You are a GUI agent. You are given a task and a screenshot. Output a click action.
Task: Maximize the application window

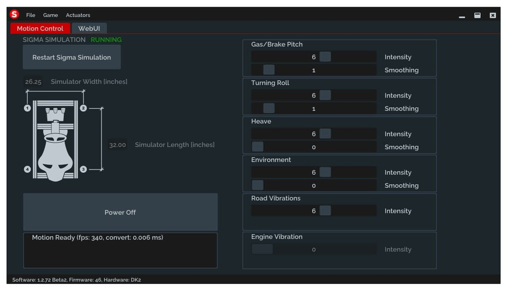point(478,15)
